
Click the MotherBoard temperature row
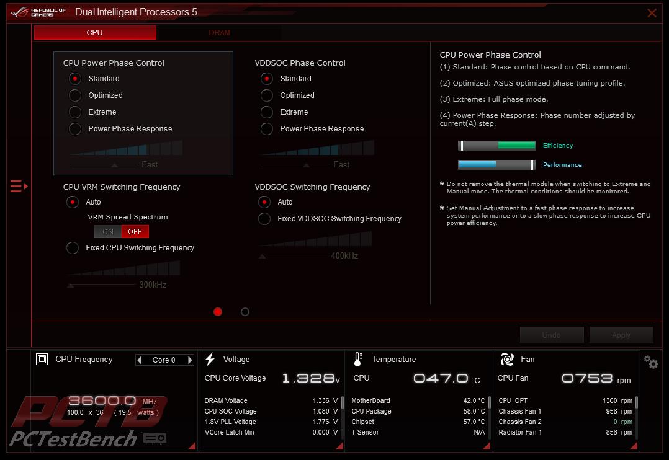point(418,400)
